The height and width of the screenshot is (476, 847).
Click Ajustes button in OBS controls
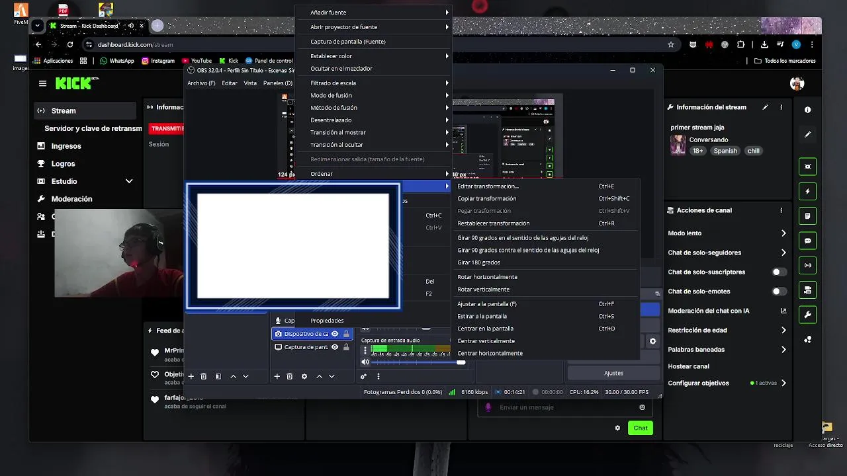tap(613, 373)
